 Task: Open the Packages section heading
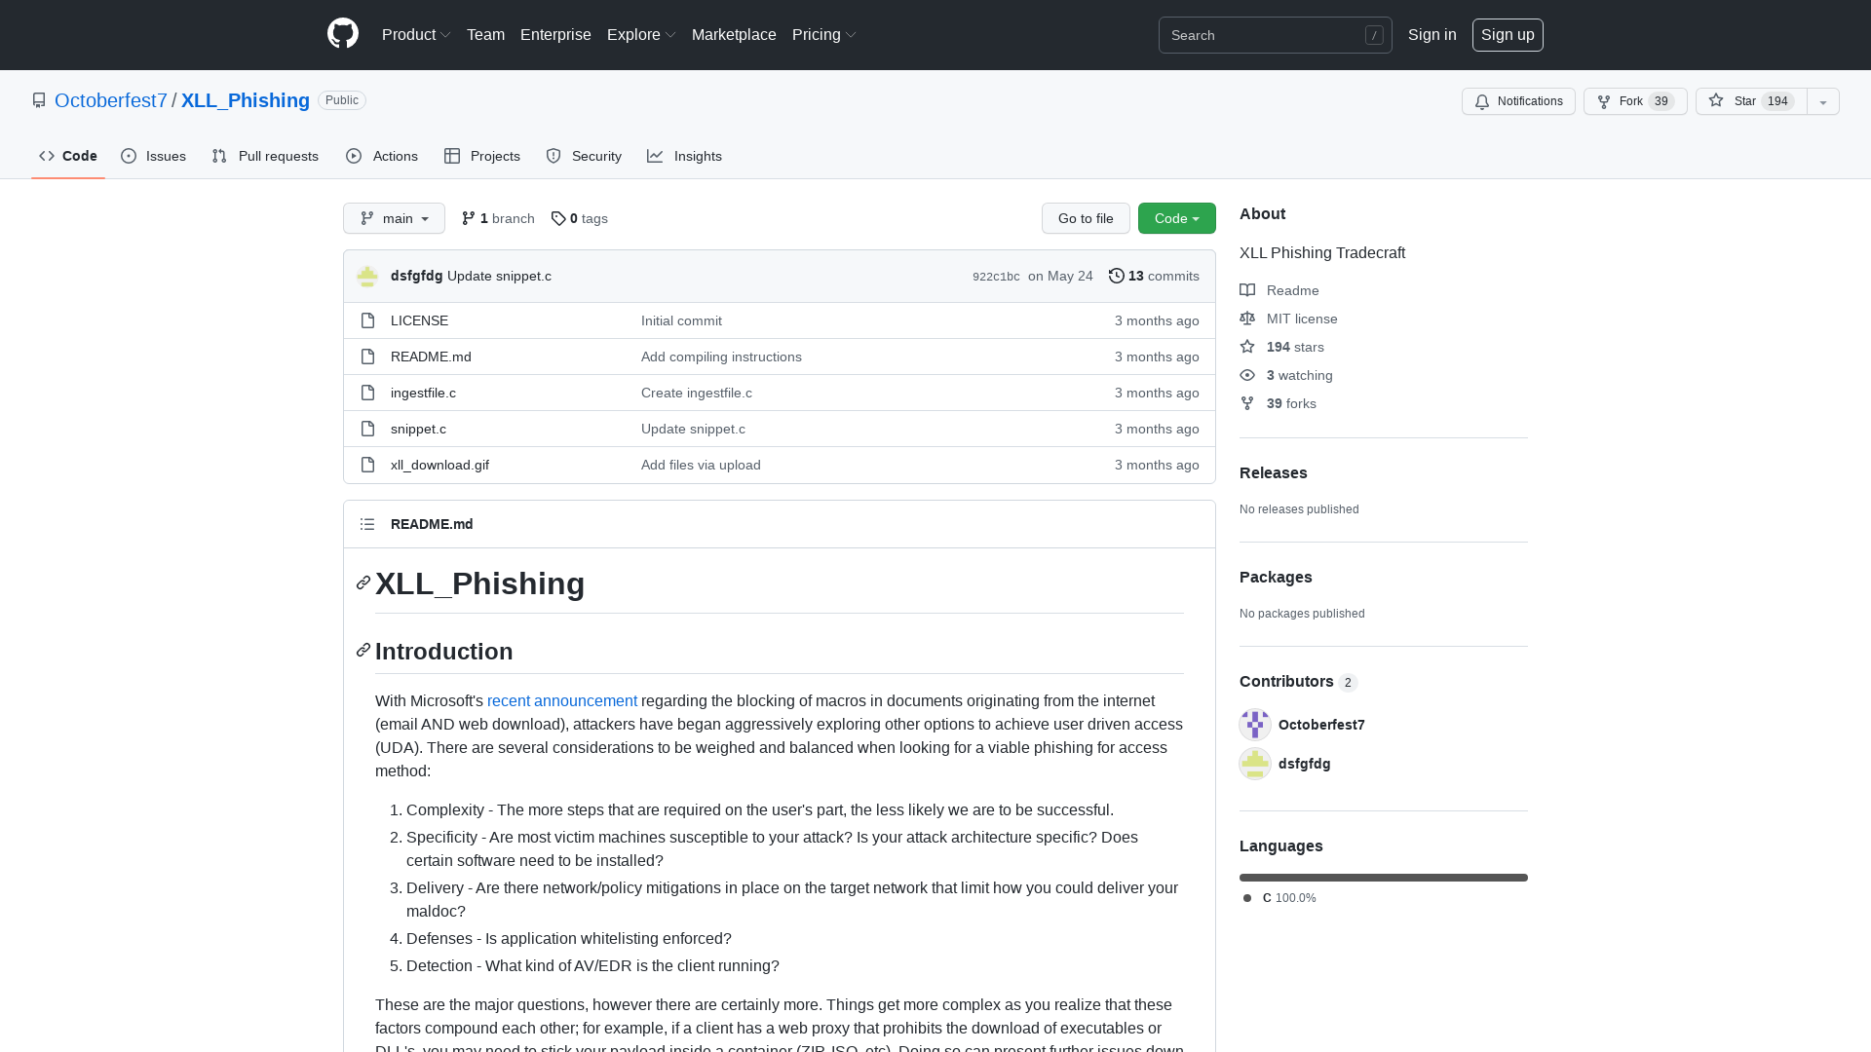click(1276, 577)
